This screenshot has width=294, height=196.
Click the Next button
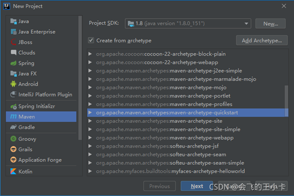coord(197,186)
